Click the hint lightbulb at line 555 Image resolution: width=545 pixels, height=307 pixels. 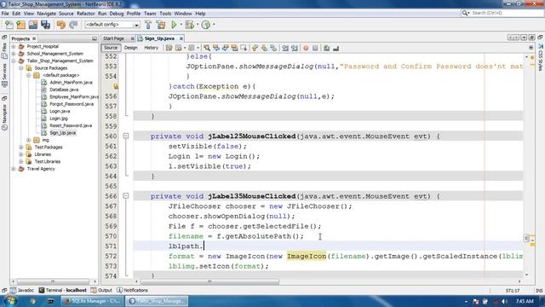116,86
